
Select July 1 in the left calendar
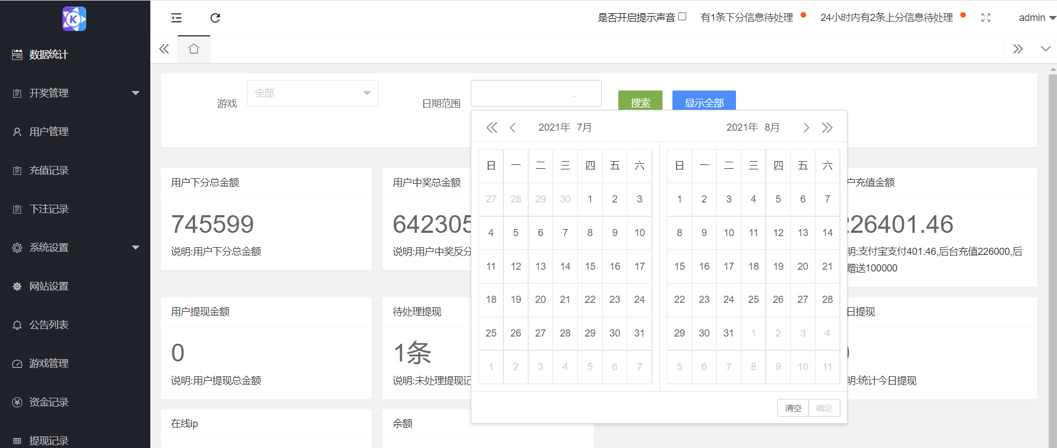tap(590, 199)
